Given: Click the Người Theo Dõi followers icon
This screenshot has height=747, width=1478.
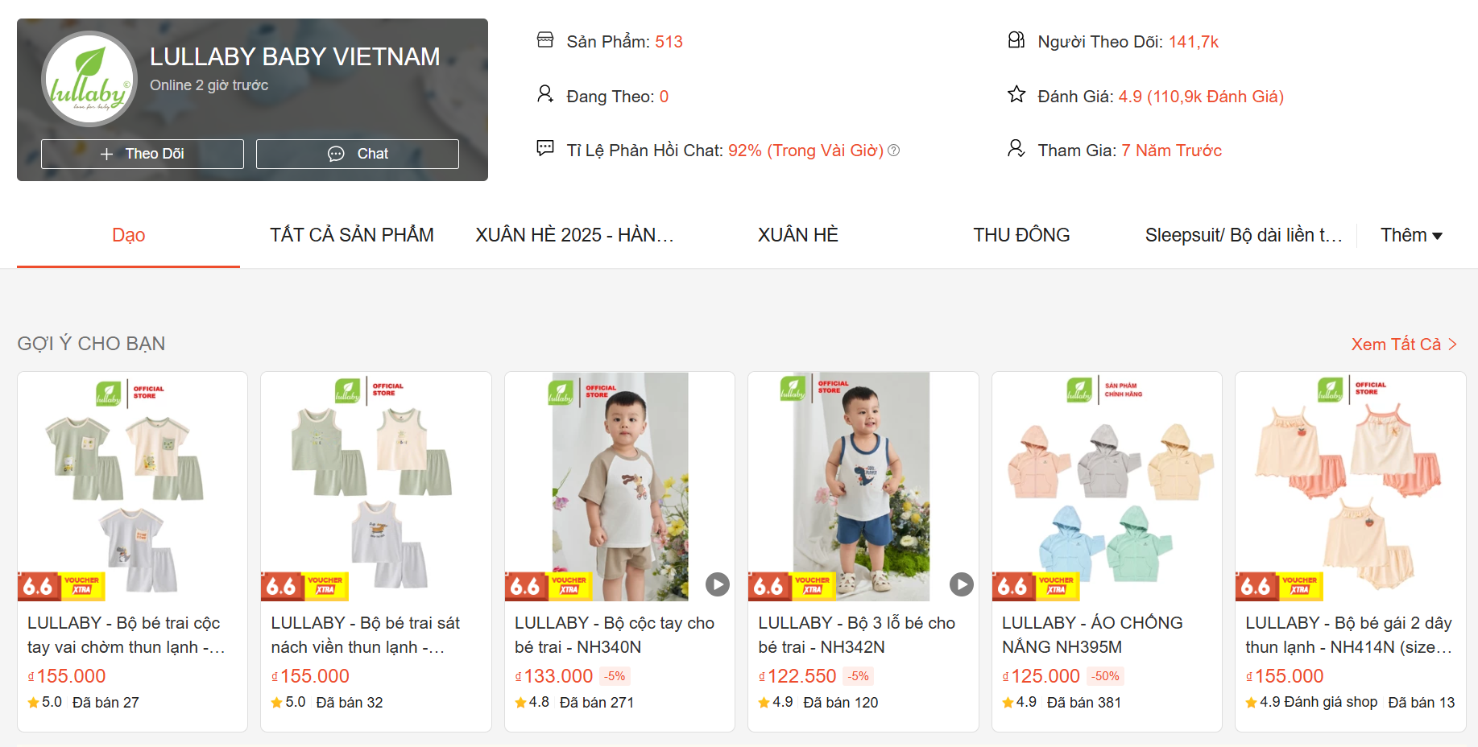Looking at the screenshot, I should click(x=1016, y=39).
